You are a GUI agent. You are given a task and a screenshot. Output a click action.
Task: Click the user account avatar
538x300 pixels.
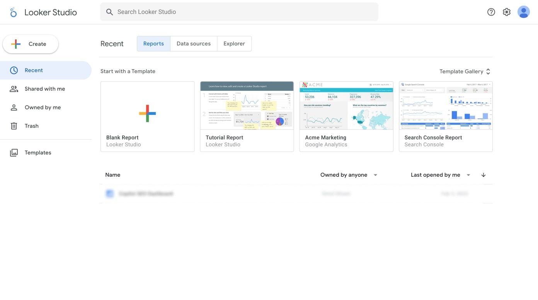click(x=523, y=12)
